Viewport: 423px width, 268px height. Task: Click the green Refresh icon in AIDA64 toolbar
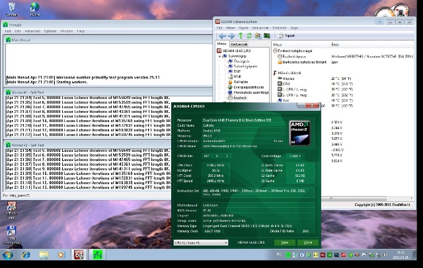(x=249, y=36)
